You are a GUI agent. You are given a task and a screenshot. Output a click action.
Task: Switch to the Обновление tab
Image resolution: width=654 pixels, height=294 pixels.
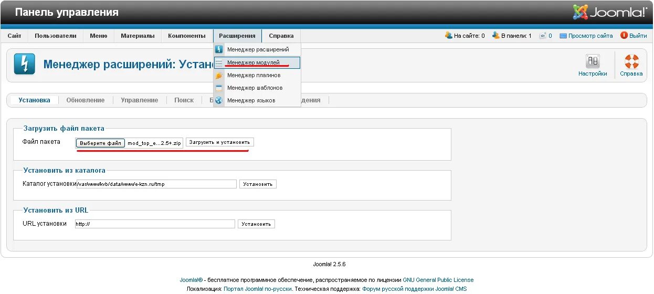86,100
